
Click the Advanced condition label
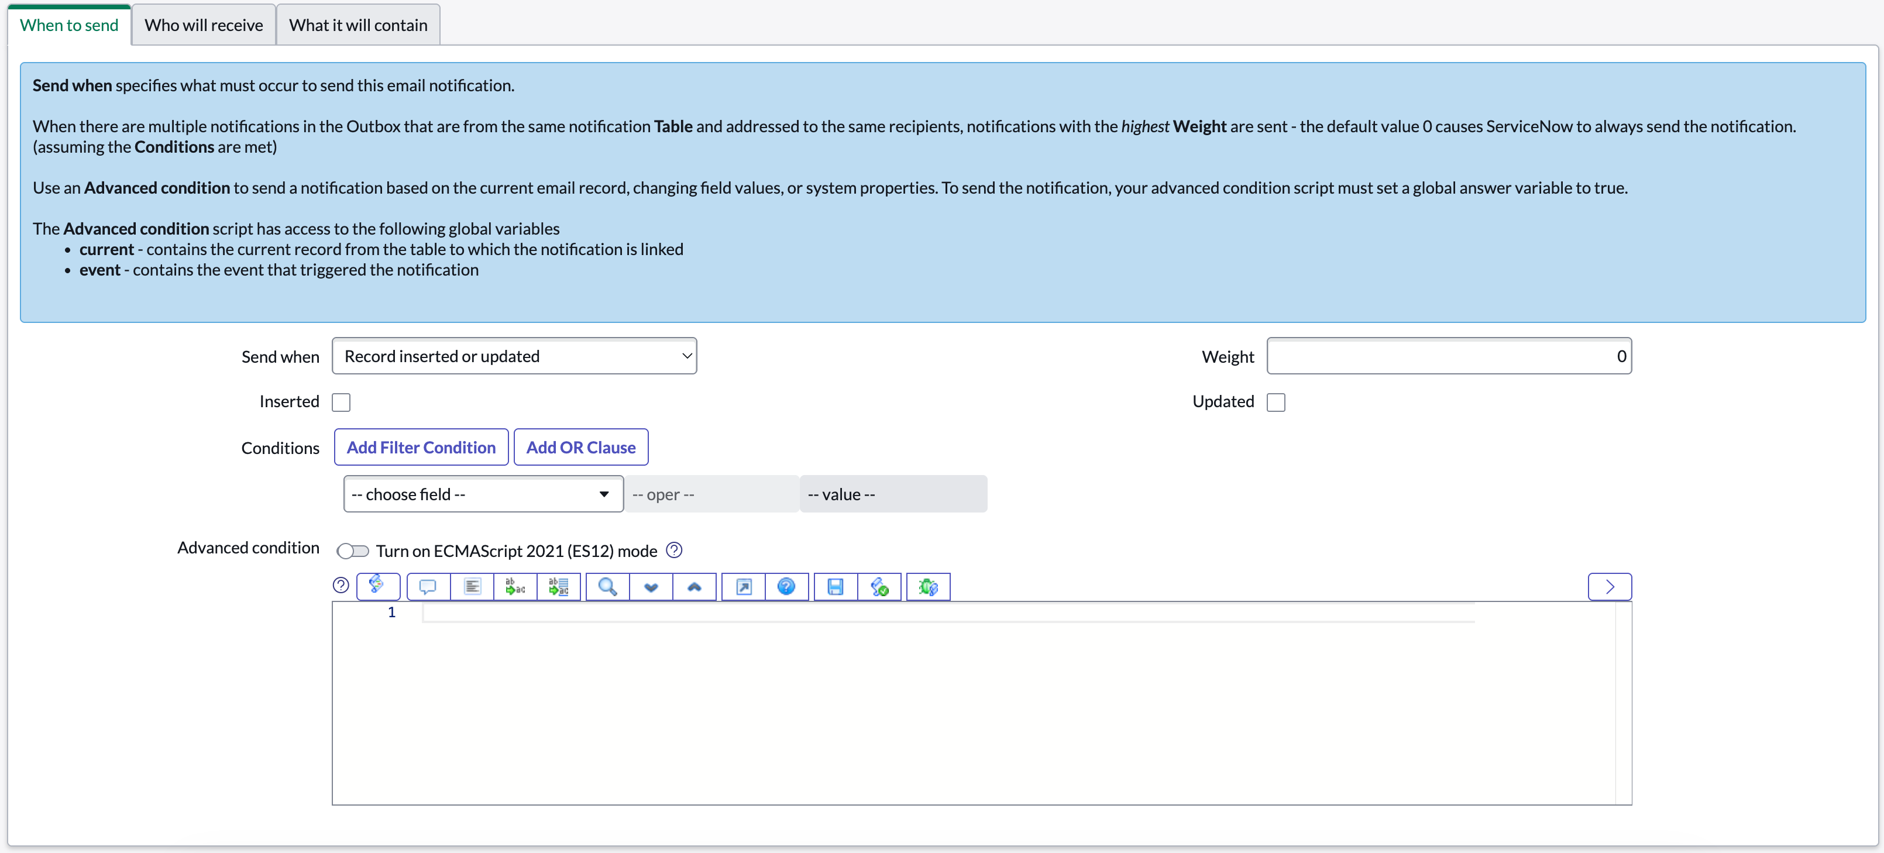(248, 547)
